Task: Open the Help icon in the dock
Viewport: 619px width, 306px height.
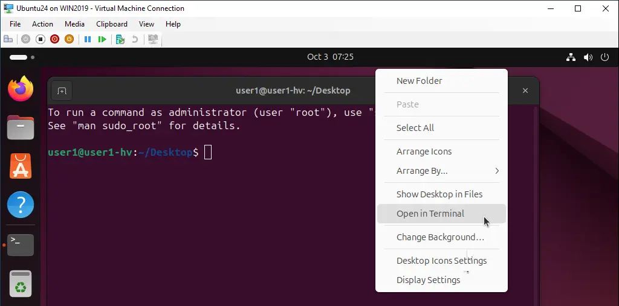Action: coord(21,205)
